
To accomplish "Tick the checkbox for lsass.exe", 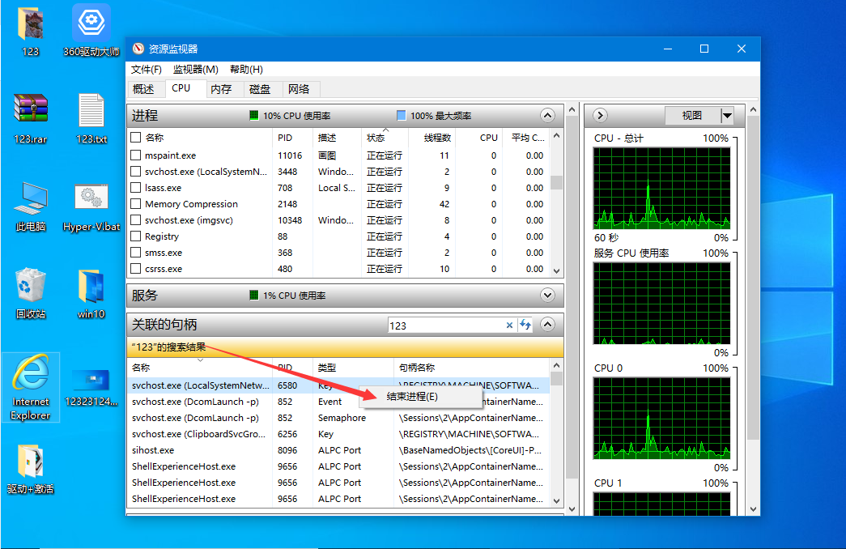I will (x=136, y=188).
